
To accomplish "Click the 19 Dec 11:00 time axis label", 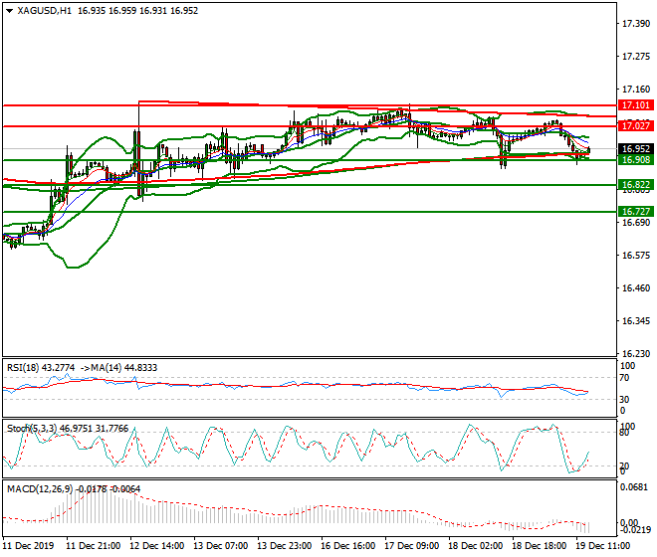I will pos(602,546).
